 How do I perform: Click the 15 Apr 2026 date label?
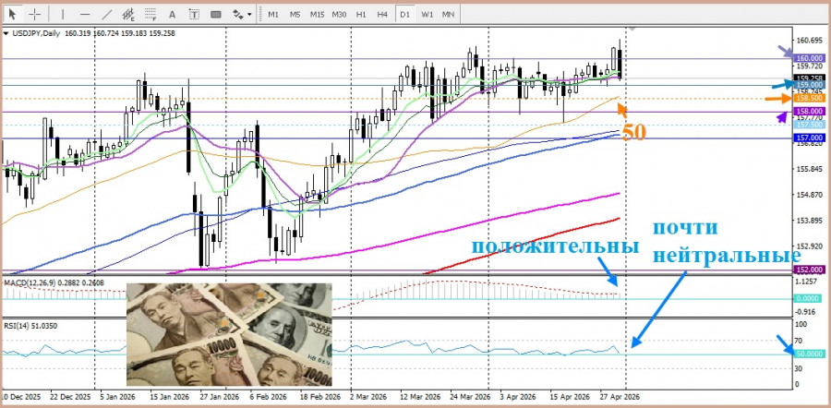point(571,396)
